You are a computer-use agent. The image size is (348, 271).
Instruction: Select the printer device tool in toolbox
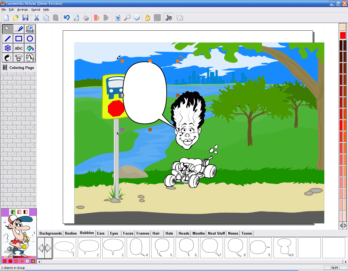tap(19, 58)
